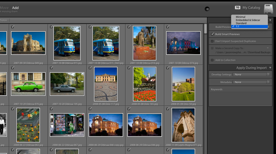
Task: Select green lawn thumbnail Oslo-50
Action: (183, 84)
